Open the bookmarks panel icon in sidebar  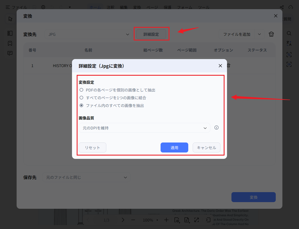(10, 43)
